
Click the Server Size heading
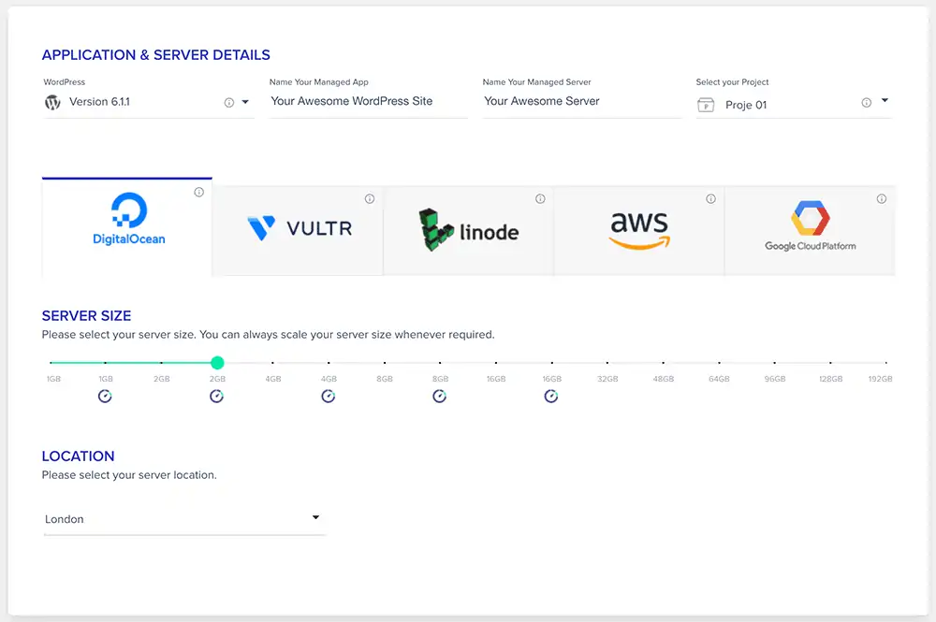point(86,315)
